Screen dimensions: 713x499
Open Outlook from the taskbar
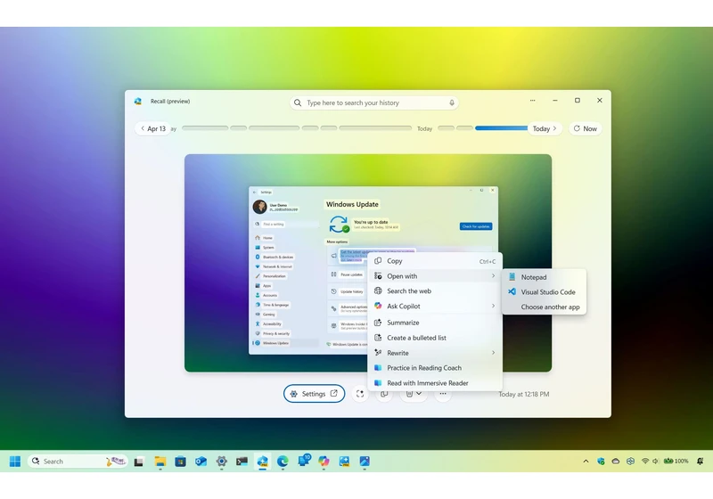coord(201,462)
